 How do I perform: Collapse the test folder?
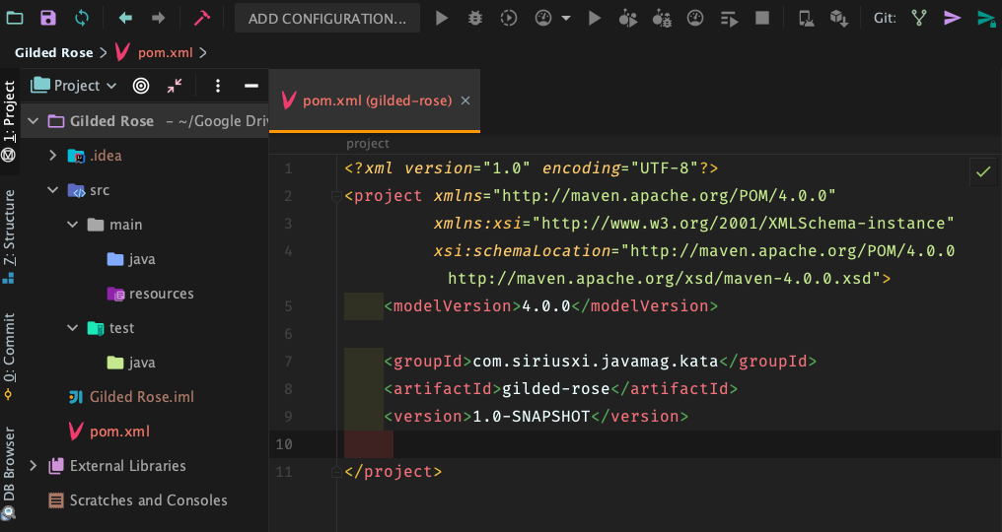click(x=72, y=328)
